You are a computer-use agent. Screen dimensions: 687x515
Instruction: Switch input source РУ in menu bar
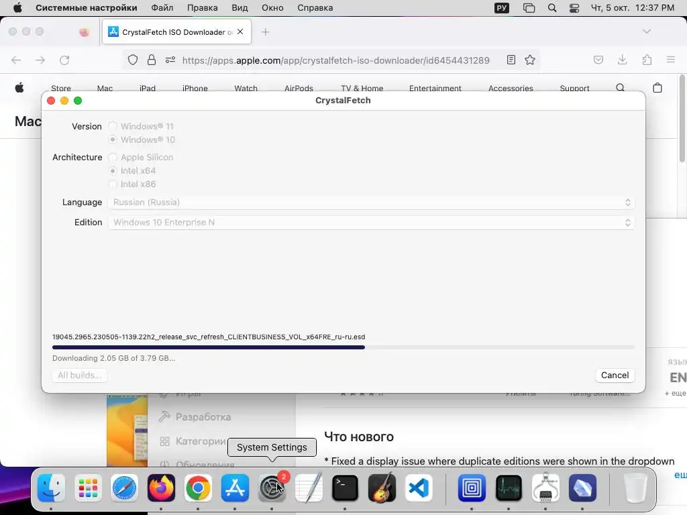tap(502, 8)
